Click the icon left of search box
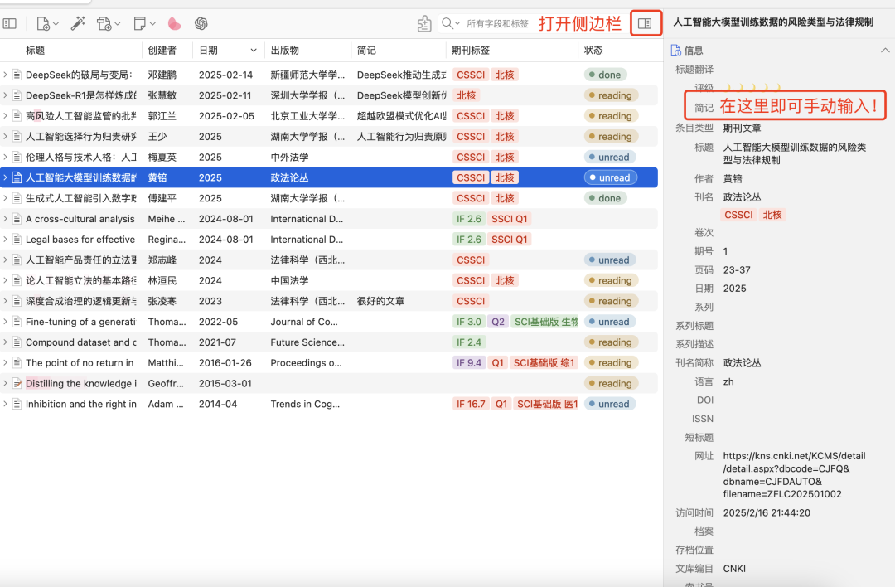The width and height of the screenshot is (895, 587). (x=424, y=23)
